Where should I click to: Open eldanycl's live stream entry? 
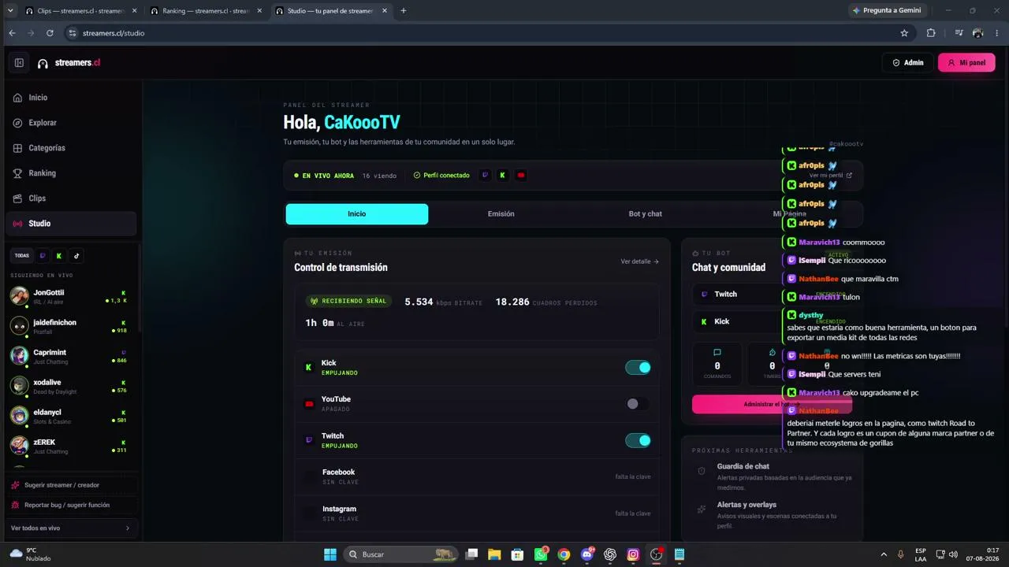click(x=71, y=416)
